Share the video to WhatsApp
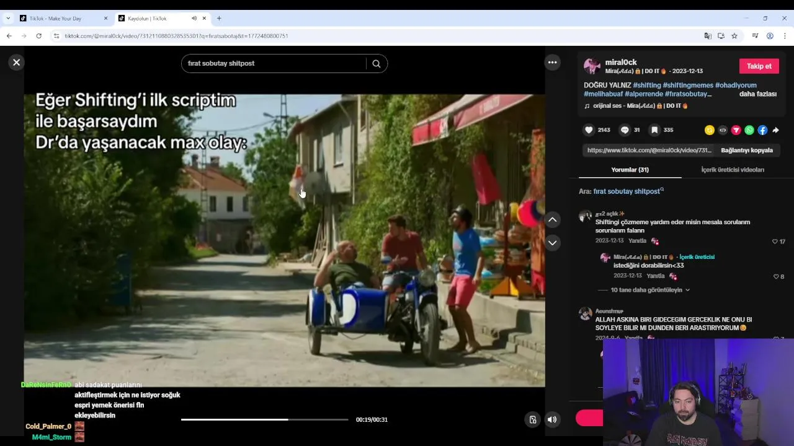 tap(749, 130)
